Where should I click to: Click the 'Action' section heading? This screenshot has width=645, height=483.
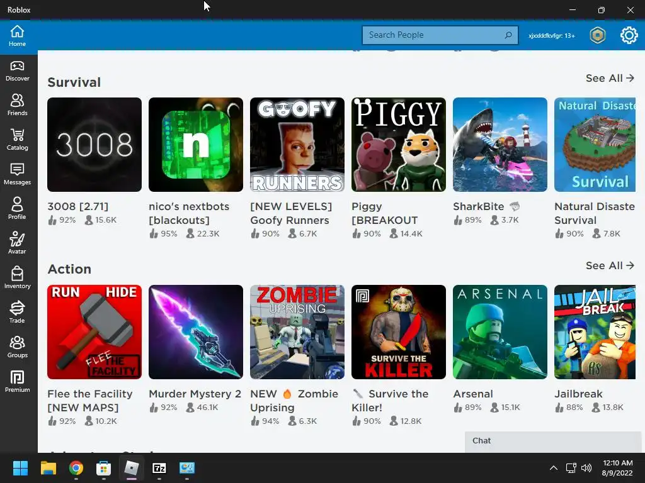pos(69,269)
